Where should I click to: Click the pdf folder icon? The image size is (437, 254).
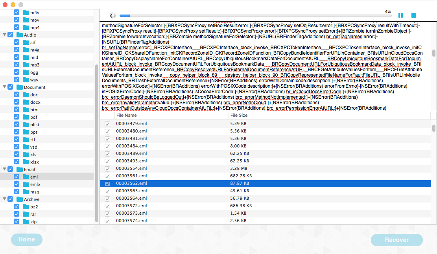click(26, 117)
